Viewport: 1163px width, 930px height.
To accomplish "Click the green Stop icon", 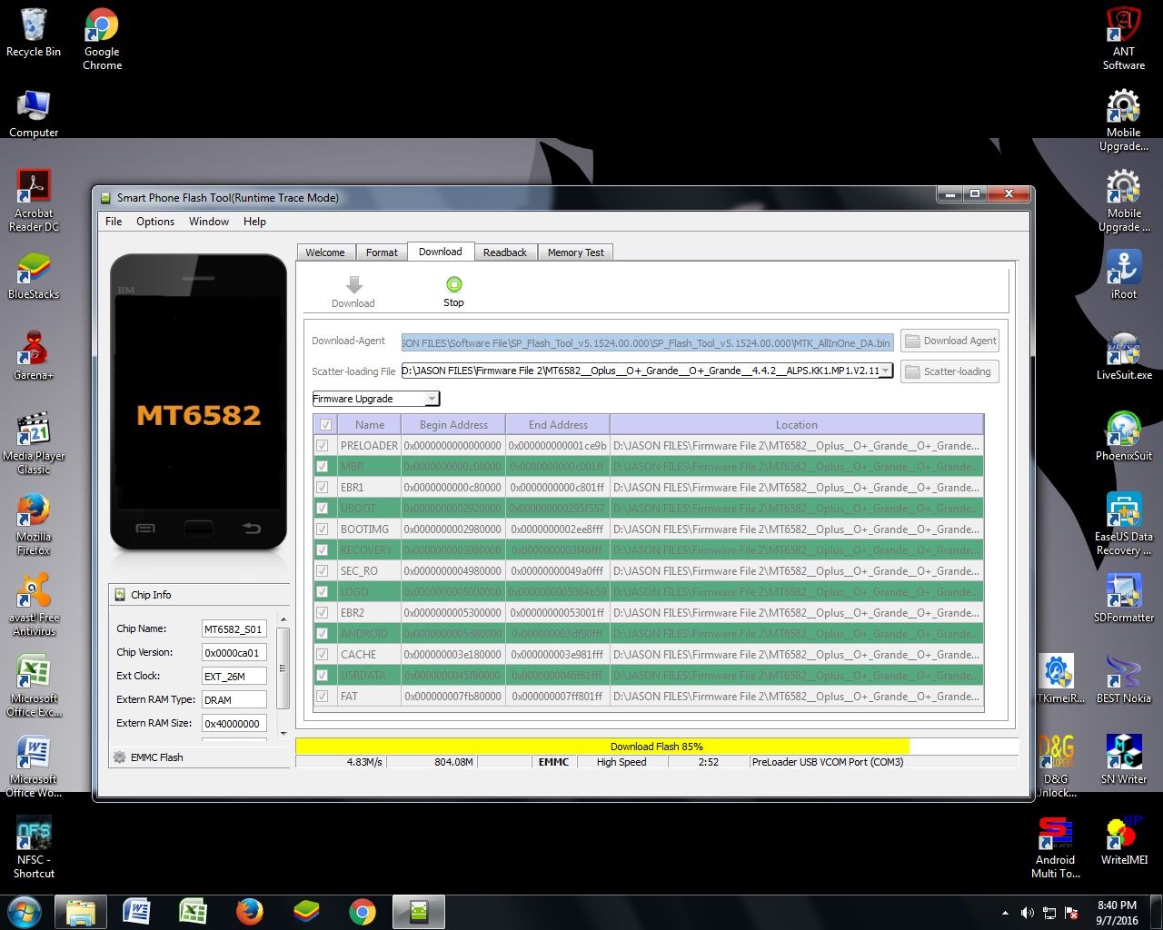I will [453, 284].
